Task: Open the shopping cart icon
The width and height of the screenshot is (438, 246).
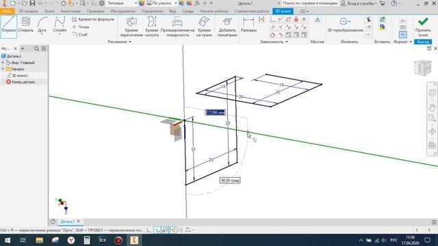Action: coord(383,3)
